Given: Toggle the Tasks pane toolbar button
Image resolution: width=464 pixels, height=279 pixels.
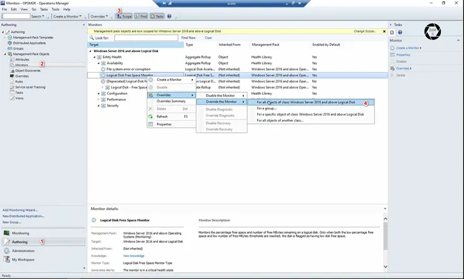Looking at the screenshot, I should pos(157,16).
